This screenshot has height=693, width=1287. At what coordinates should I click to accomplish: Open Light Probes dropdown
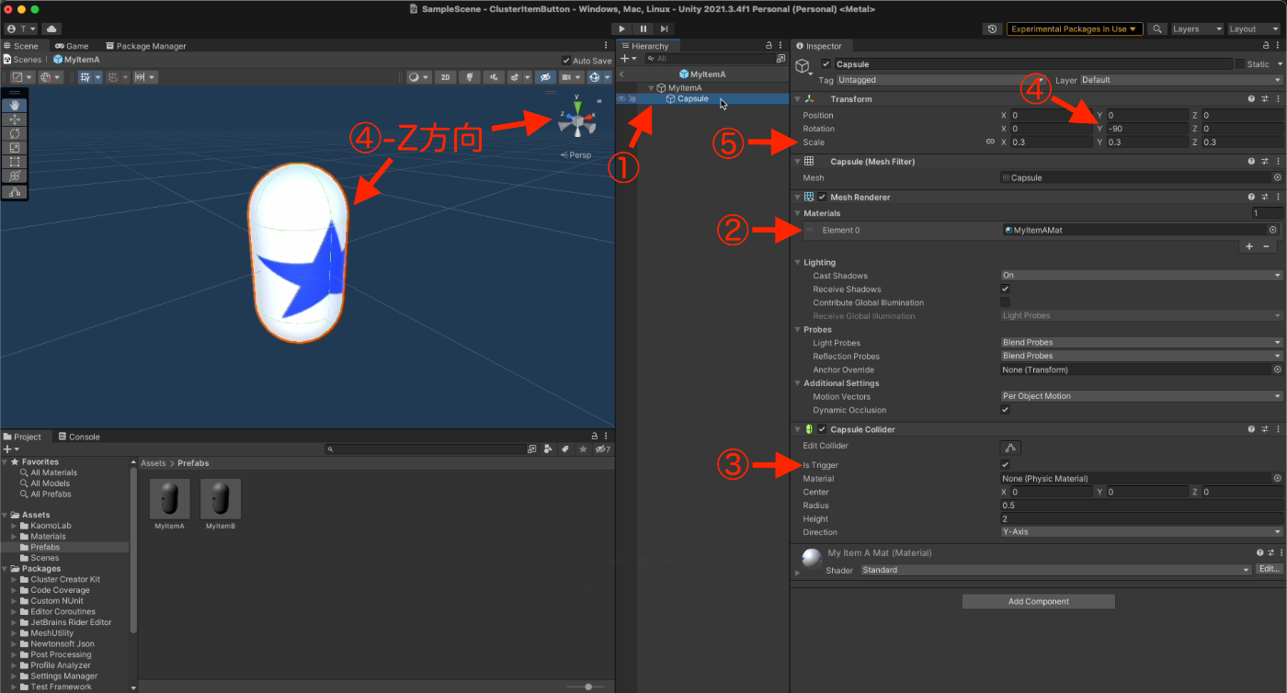(x=1141, y=343)
